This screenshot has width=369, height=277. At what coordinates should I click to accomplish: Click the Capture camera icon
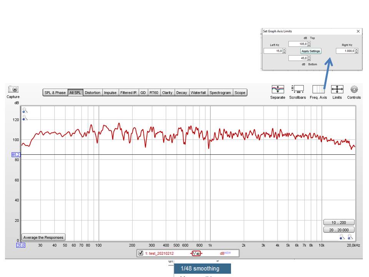coord(13,89)
